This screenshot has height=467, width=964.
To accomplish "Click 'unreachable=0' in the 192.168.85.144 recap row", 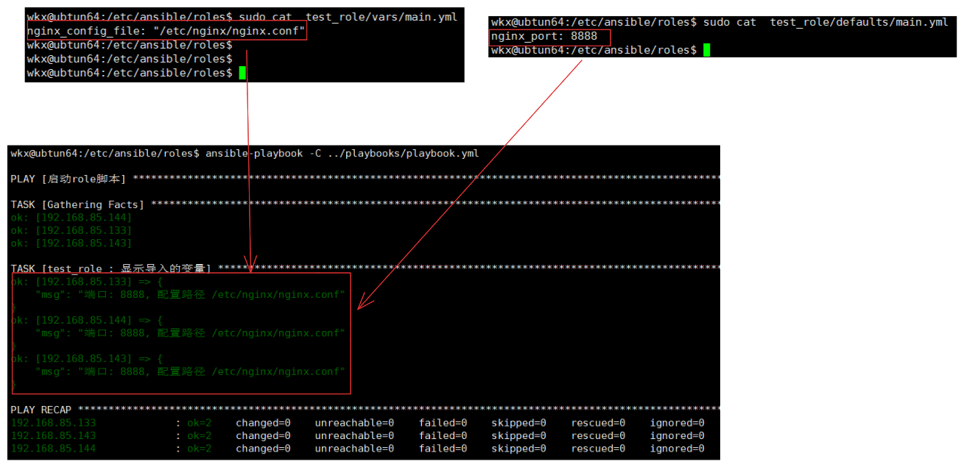I will 354,449.
